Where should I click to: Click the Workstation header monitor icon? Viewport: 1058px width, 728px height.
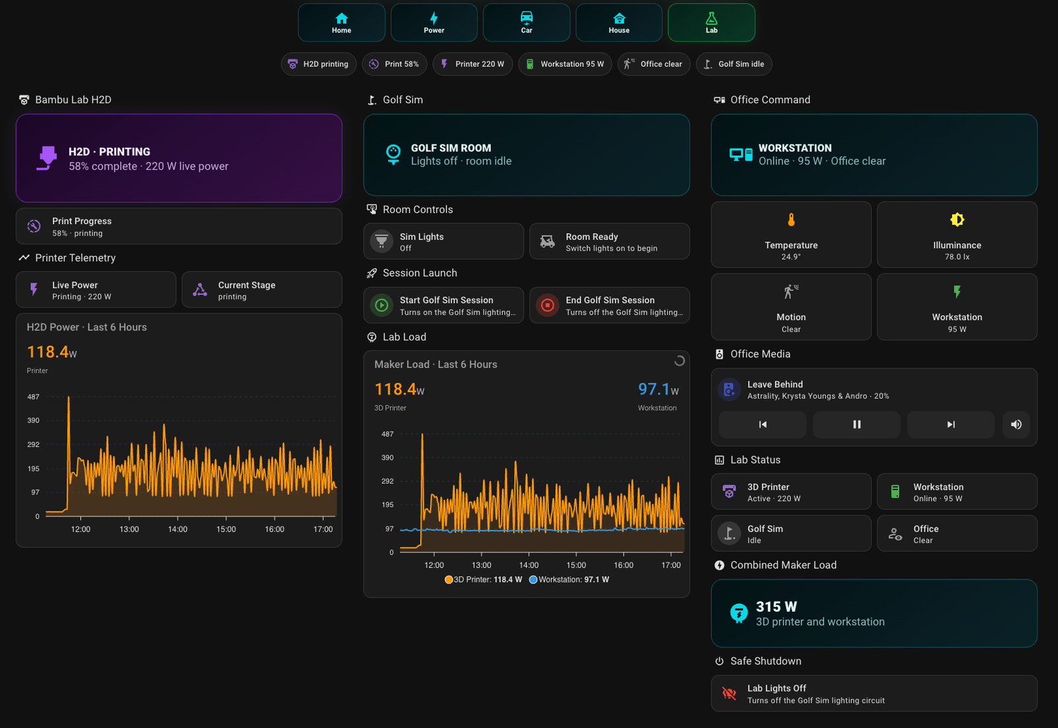(x=741, y=155)
